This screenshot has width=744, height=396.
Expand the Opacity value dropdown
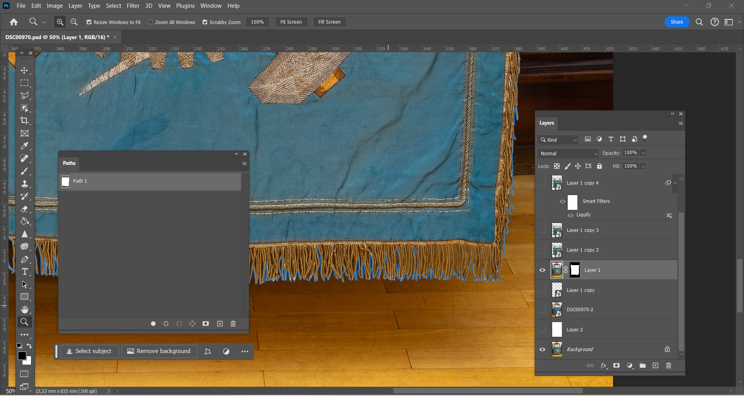click(643, 153)
